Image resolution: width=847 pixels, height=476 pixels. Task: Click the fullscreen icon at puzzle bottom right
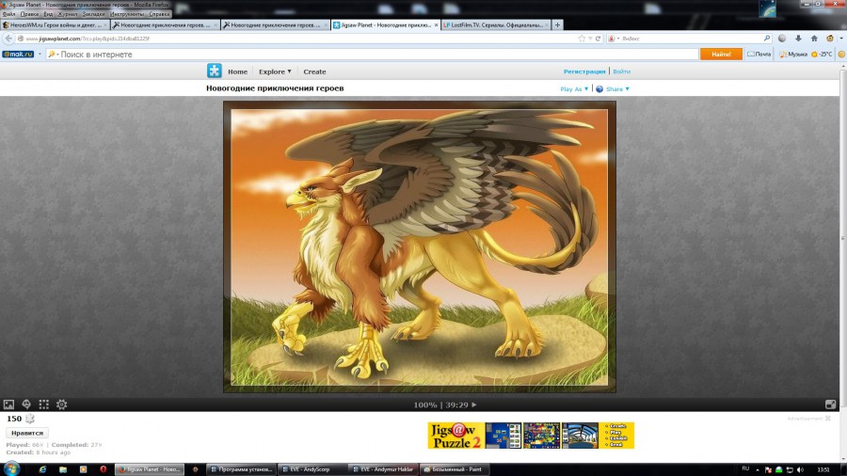coord(830,405)
